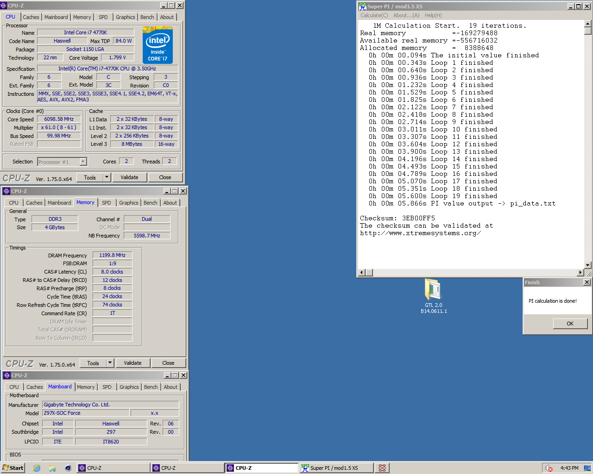
Task: Click the monitor tray icon beside the clock
Action: tap(587, 468)
